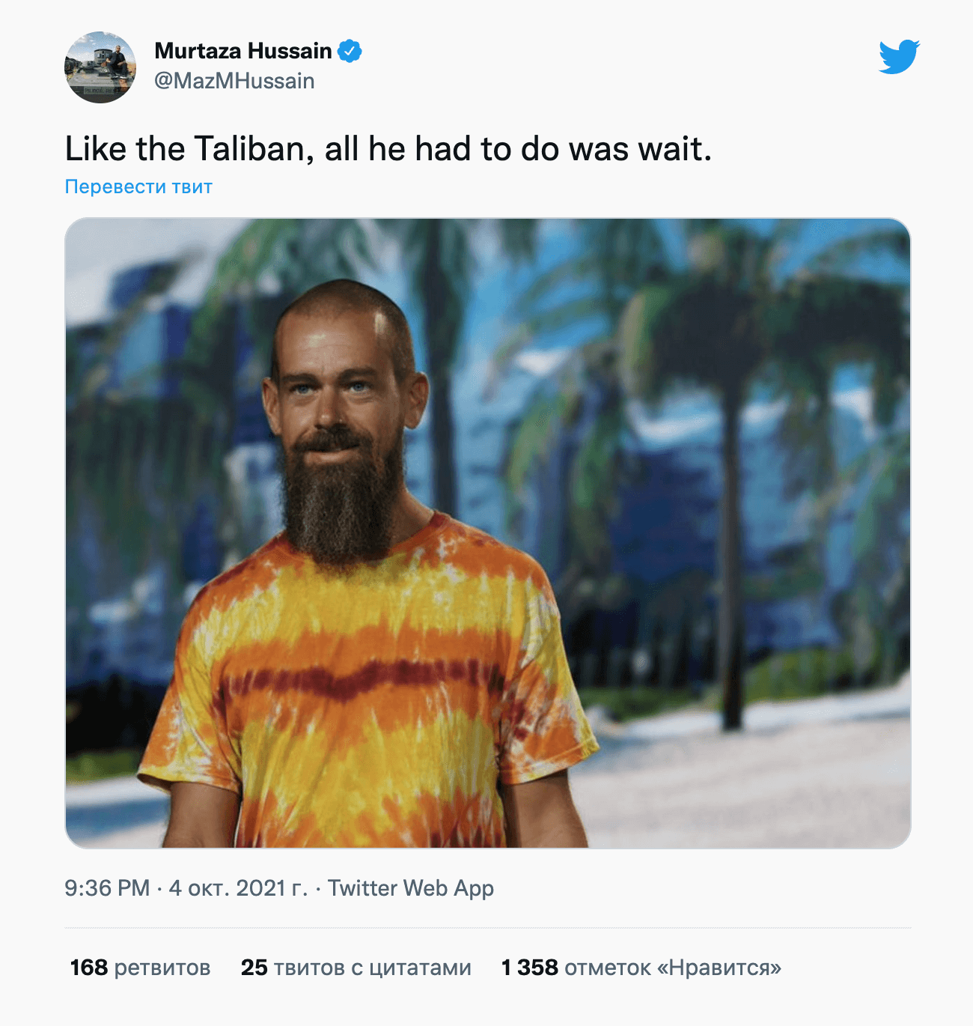Click the Twitter bird logo
973x1026 pixels.
tap(899, 56)
